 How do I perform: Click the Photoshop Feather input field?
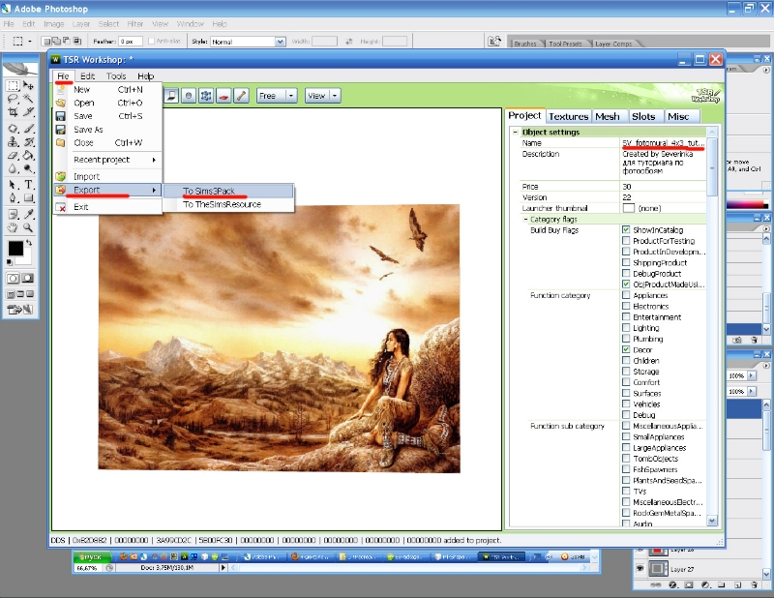point(131,42)
